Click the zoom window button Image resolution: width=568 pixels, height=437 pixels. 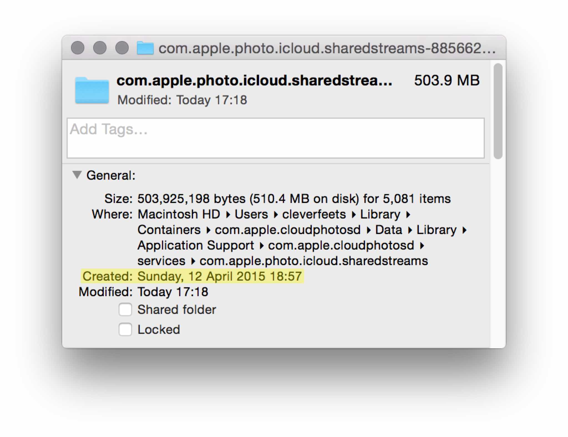[x=122, y=48]
